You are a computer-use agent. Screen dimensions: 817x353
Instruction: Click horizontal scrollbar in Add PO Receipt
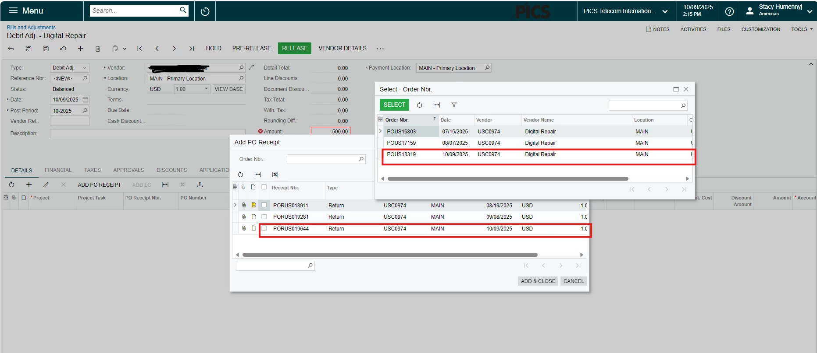click(390, 255)
